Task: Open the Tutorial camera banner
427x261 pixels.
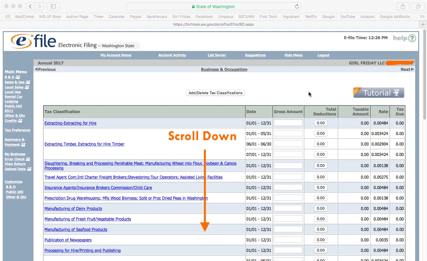Action: coord(379,93)
